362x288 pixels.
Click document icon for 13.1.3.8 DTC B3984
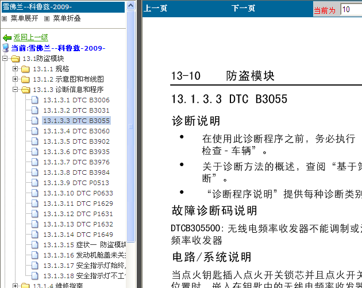pos(35,172)
